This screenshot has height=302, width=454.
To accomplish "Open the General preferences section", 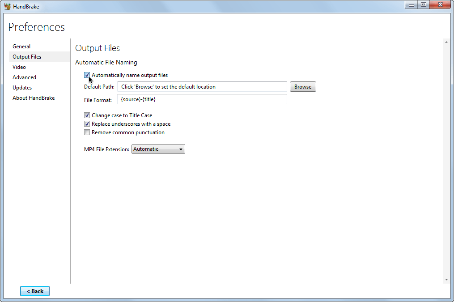I will (x=21, y=47).
